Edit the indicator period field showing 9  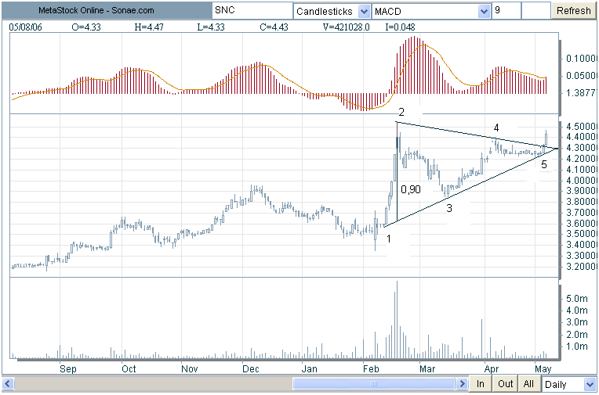point(506,11)
